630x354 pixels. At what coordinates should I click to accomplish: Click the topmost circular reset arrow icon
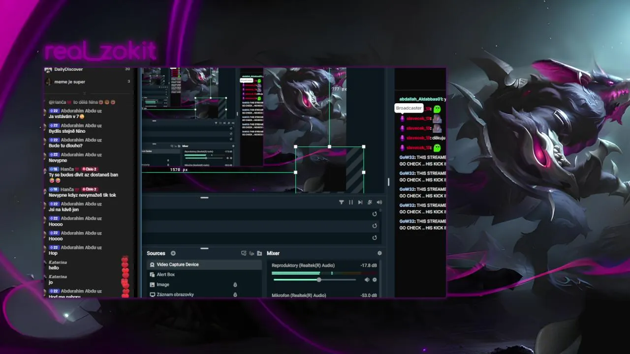(375, 214)
